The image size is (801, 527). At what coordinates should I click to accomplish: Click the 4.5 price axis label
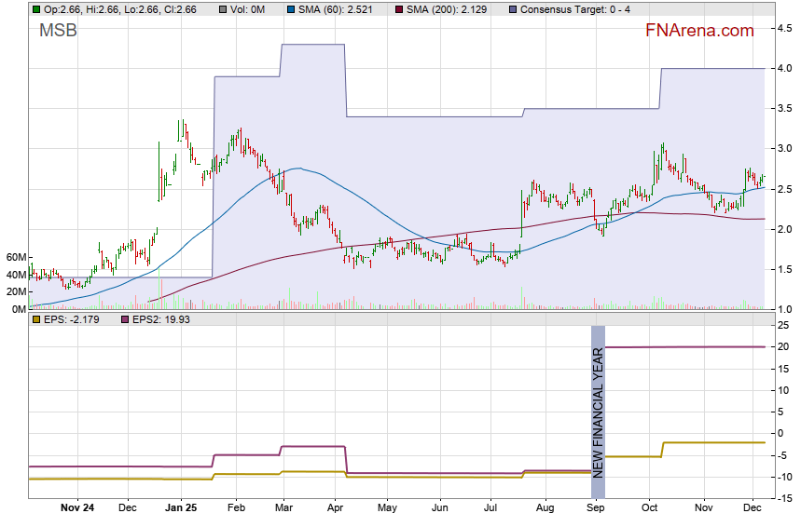[x=785, y=29]
